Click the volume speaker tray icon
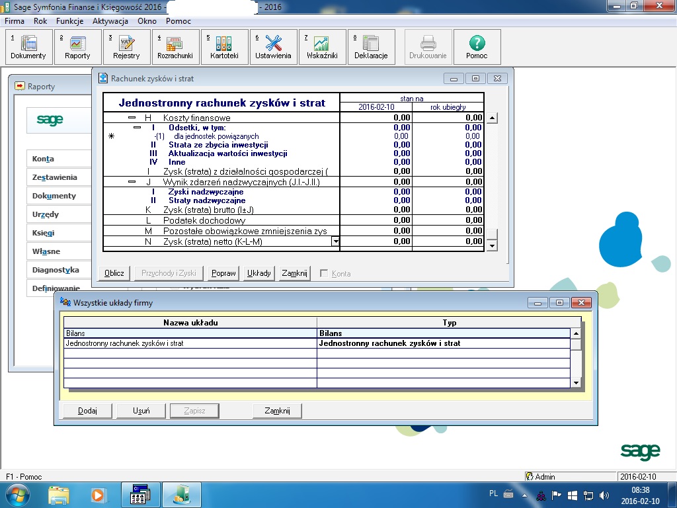677x508 pixels. pyautogui.click(x=604, y=495)
